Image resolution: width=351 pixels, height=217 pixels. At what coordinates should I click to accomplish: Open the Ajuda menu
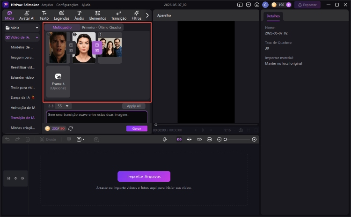click(86, 5)
